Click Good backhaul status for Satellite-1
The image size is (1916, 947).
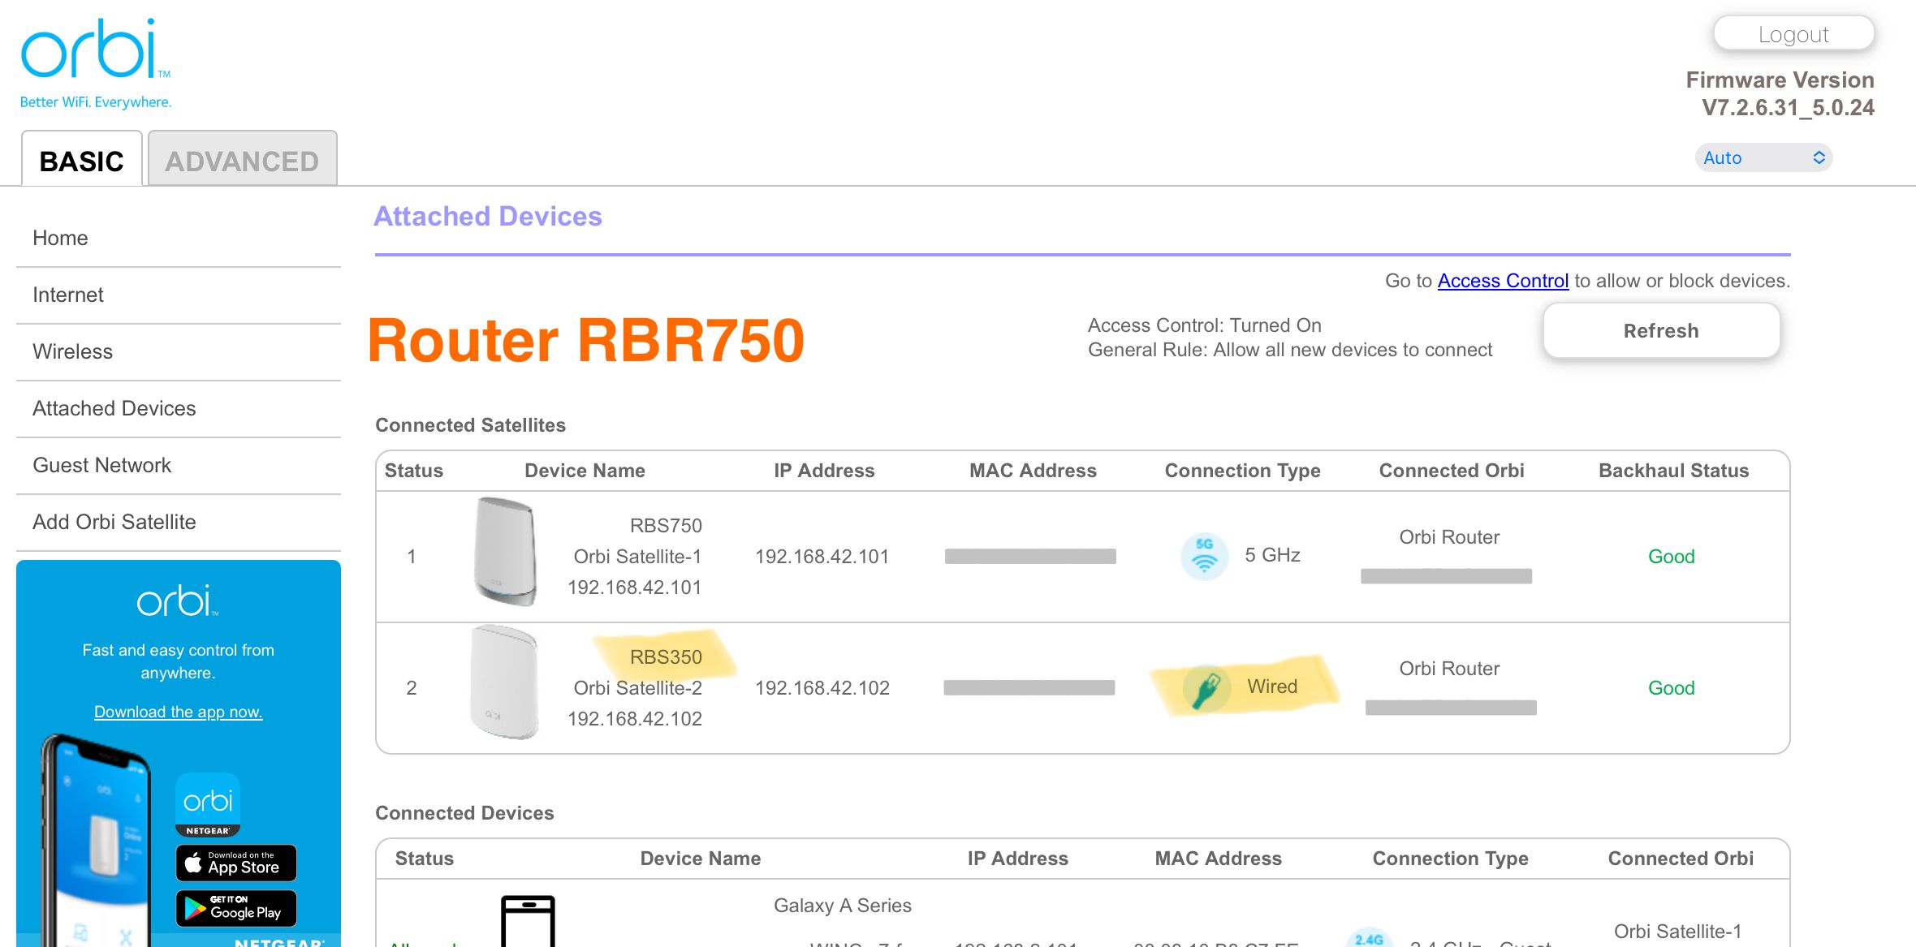(1671, 556)
